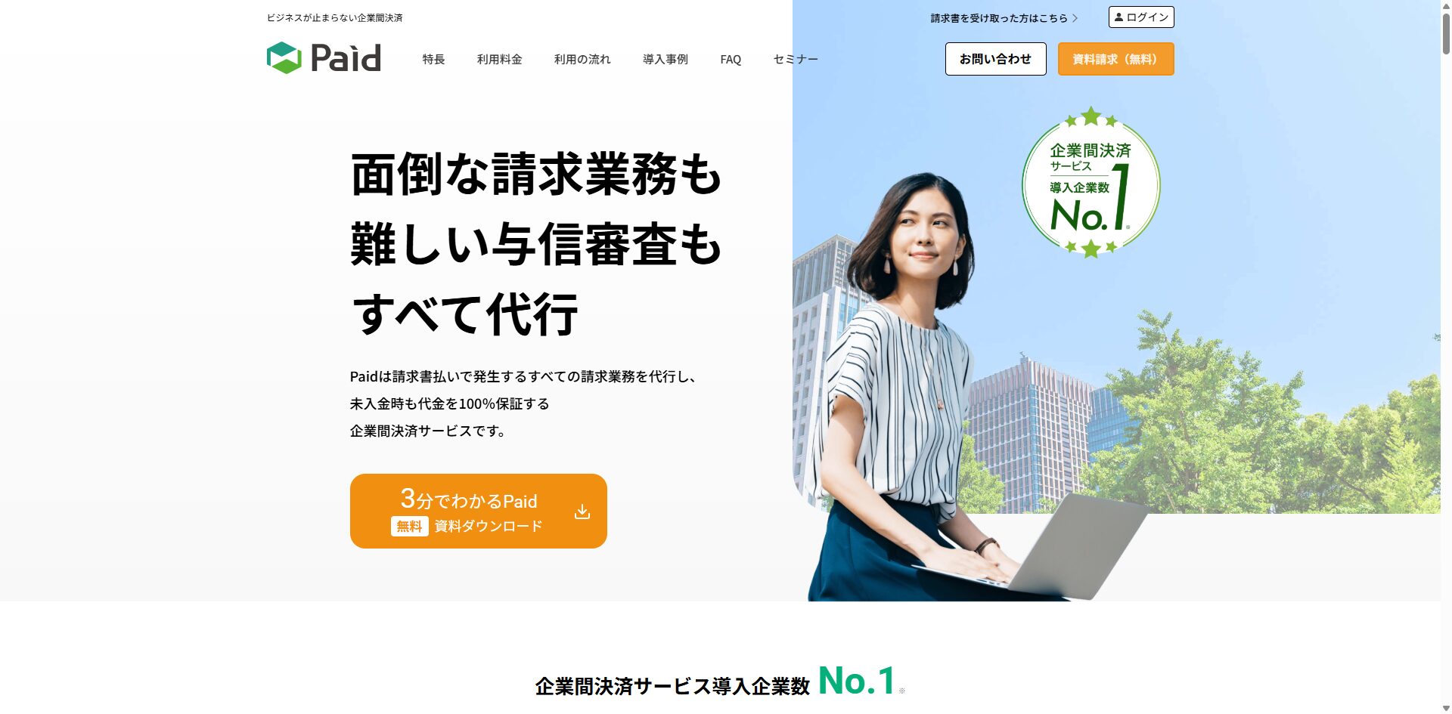Click the 資料請求（無料） orange button
Image resolution: width=1452 pixels, height=714 pixels.
(1115, 59)
